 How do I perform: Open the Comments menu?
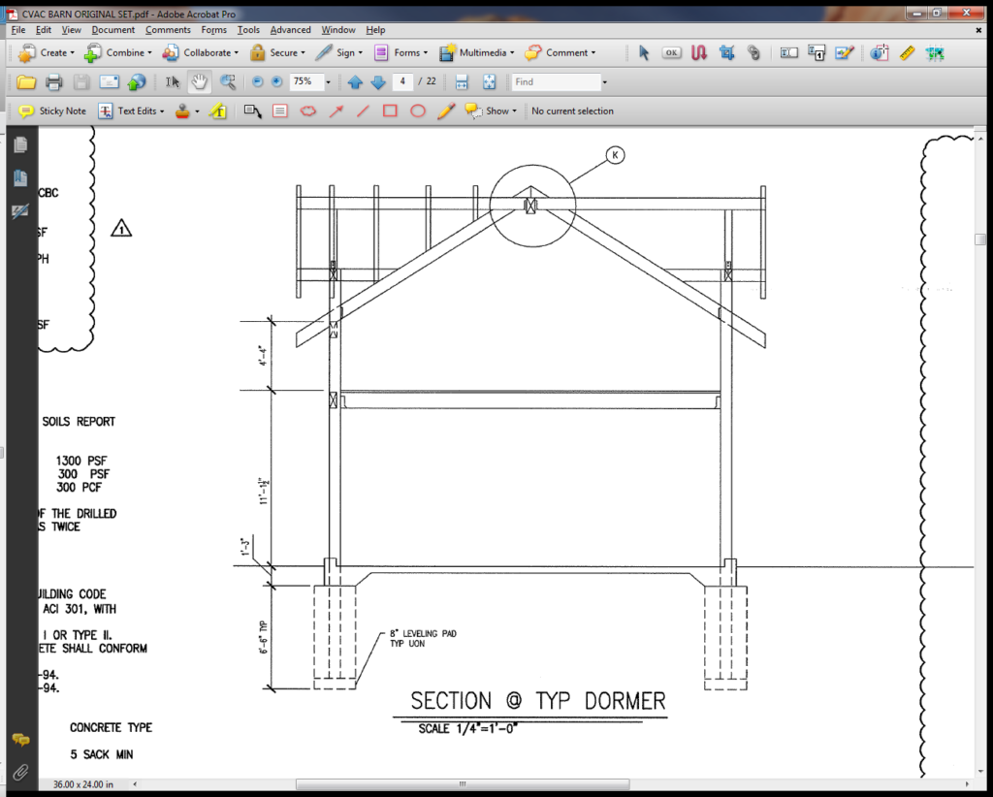click(x=168, y=30)
